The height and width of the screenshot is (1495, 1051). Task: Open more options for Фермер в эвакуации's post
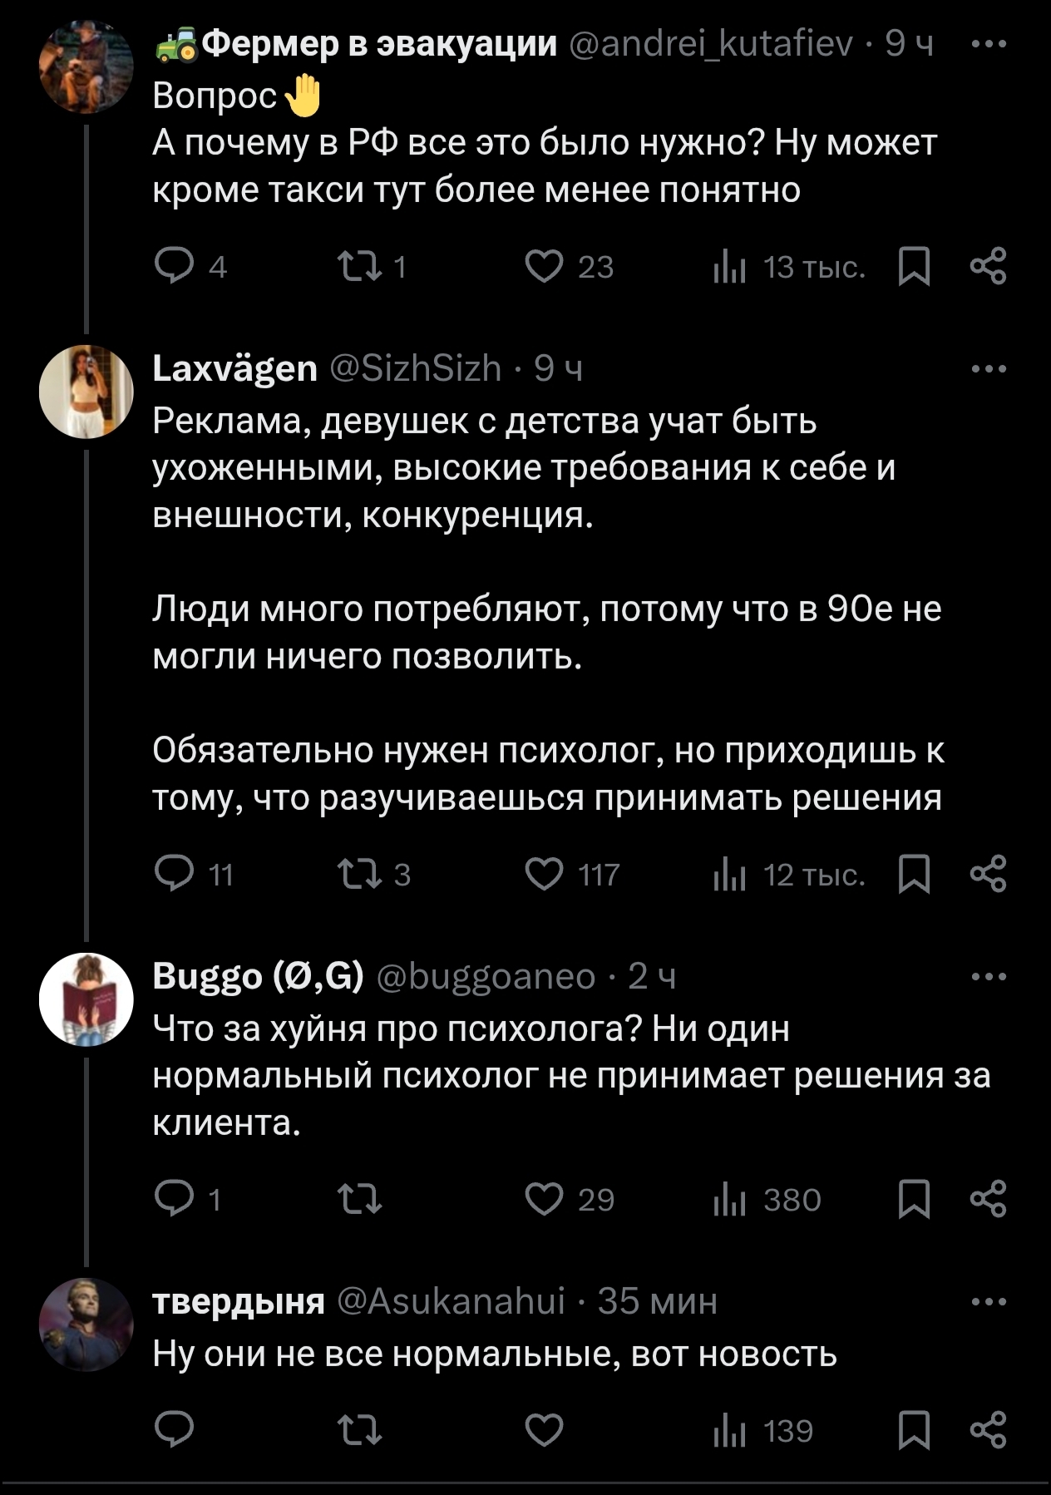pos(989,45)
